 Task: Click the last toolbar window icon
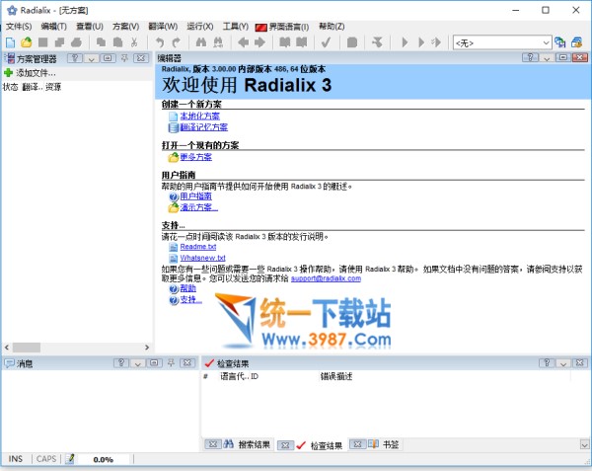click(x=576, y=42)
